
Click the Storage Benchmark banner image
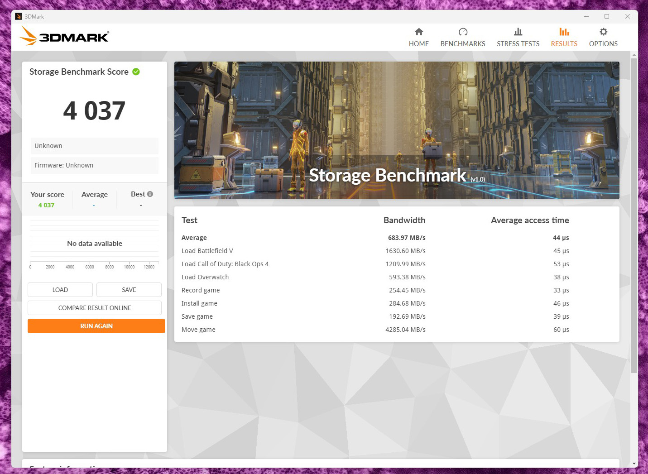click(397, 130)
